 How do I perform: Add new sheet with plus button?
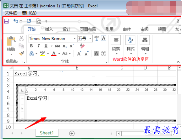pyautogui.click(x=72, y=133)
